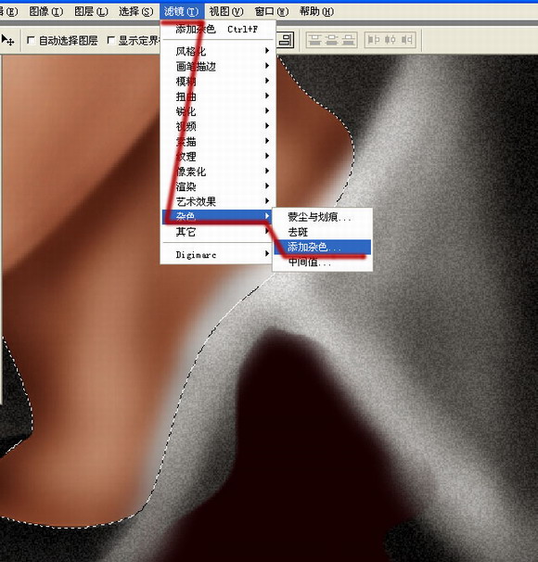The width and height of the screenshot is (538, 562).
Task: Click distribute right edges icon
Action: coord(407,40)
